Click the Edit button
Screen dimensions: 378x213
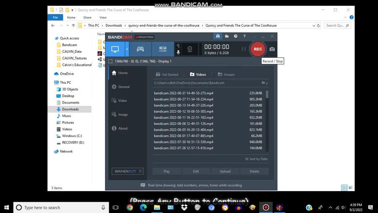click(196, 171)
